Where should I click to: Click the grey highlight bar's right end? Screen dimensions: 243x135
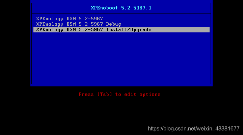point(206,30)
